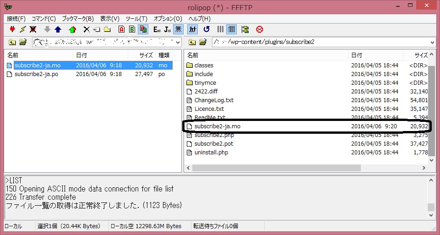Click the Connect plug icon in toolbar
This screenshot has width=440, height=235.
click(x=12, y=29)
